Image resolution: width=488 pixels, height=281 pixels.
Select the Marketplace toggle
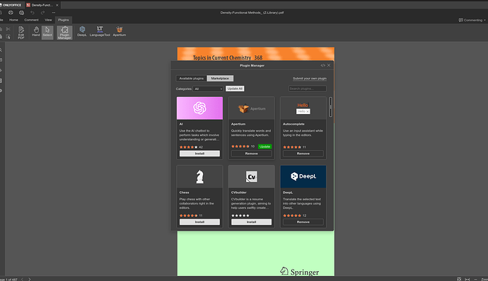pos(220,79)
